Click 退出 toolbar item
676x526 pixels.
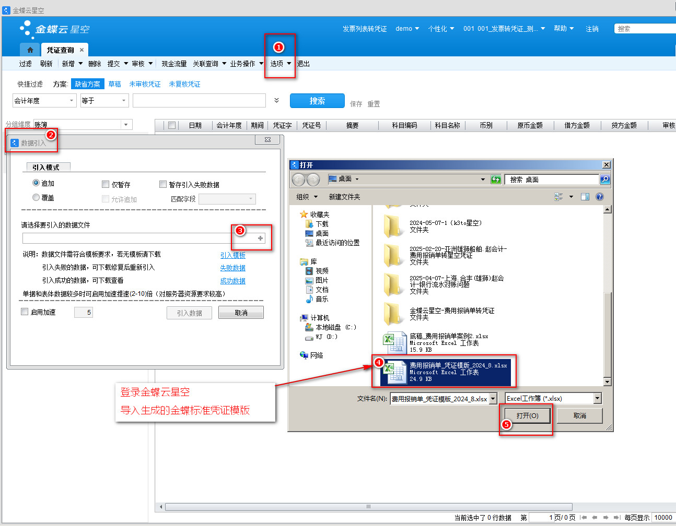(304, 64)
